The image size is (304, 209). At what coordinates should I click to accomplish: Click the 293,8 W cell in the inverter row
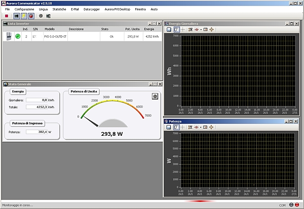[133, 36]
